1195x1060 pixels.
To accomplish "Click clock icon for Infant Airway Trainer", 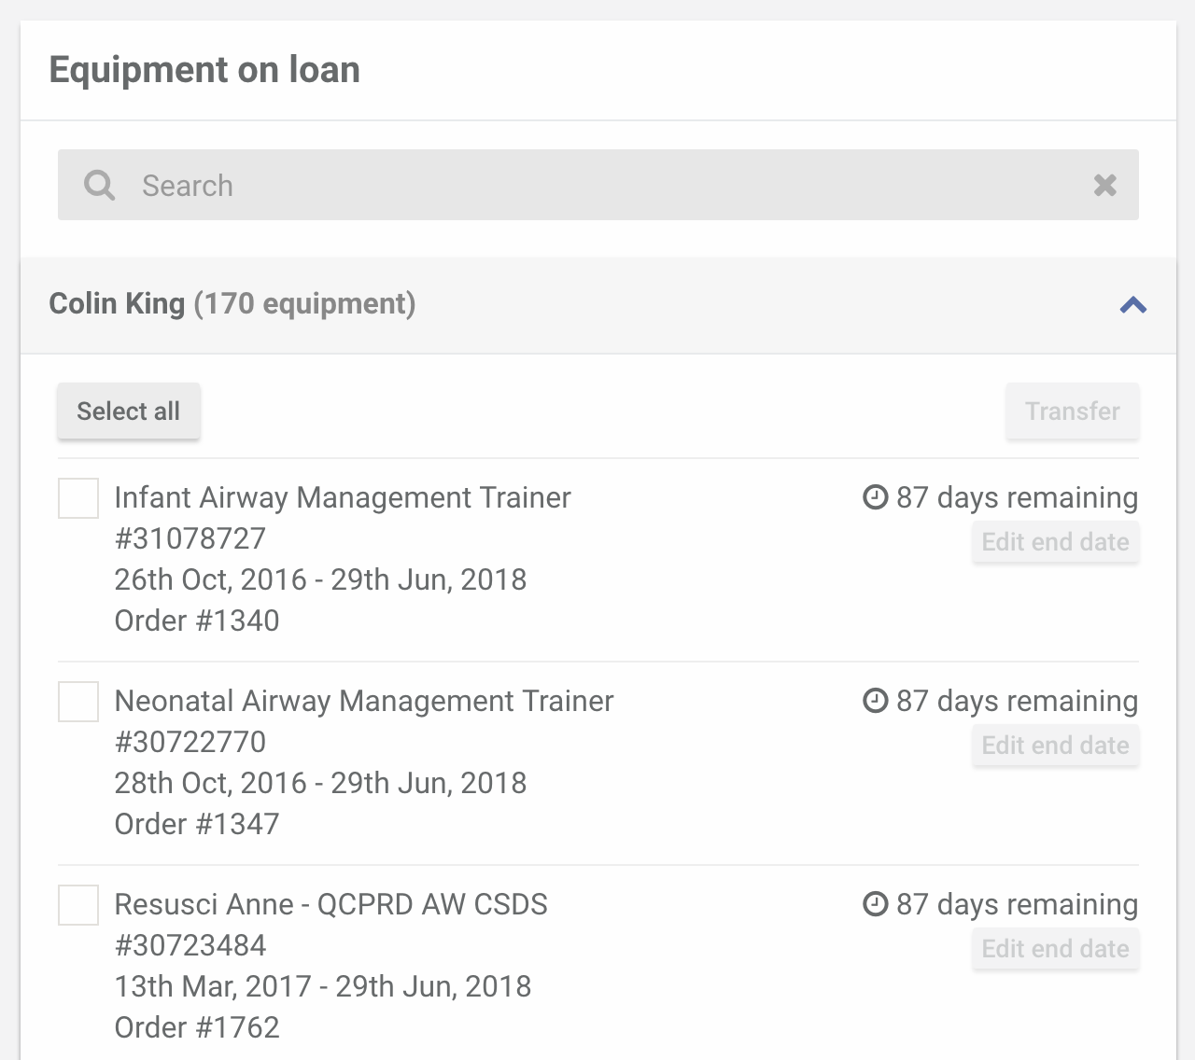I will coord(875,497).
